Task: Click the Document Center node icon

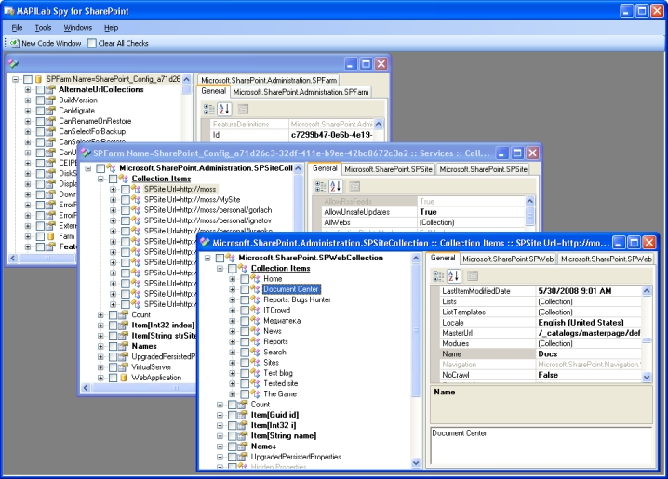Action: 255,290
